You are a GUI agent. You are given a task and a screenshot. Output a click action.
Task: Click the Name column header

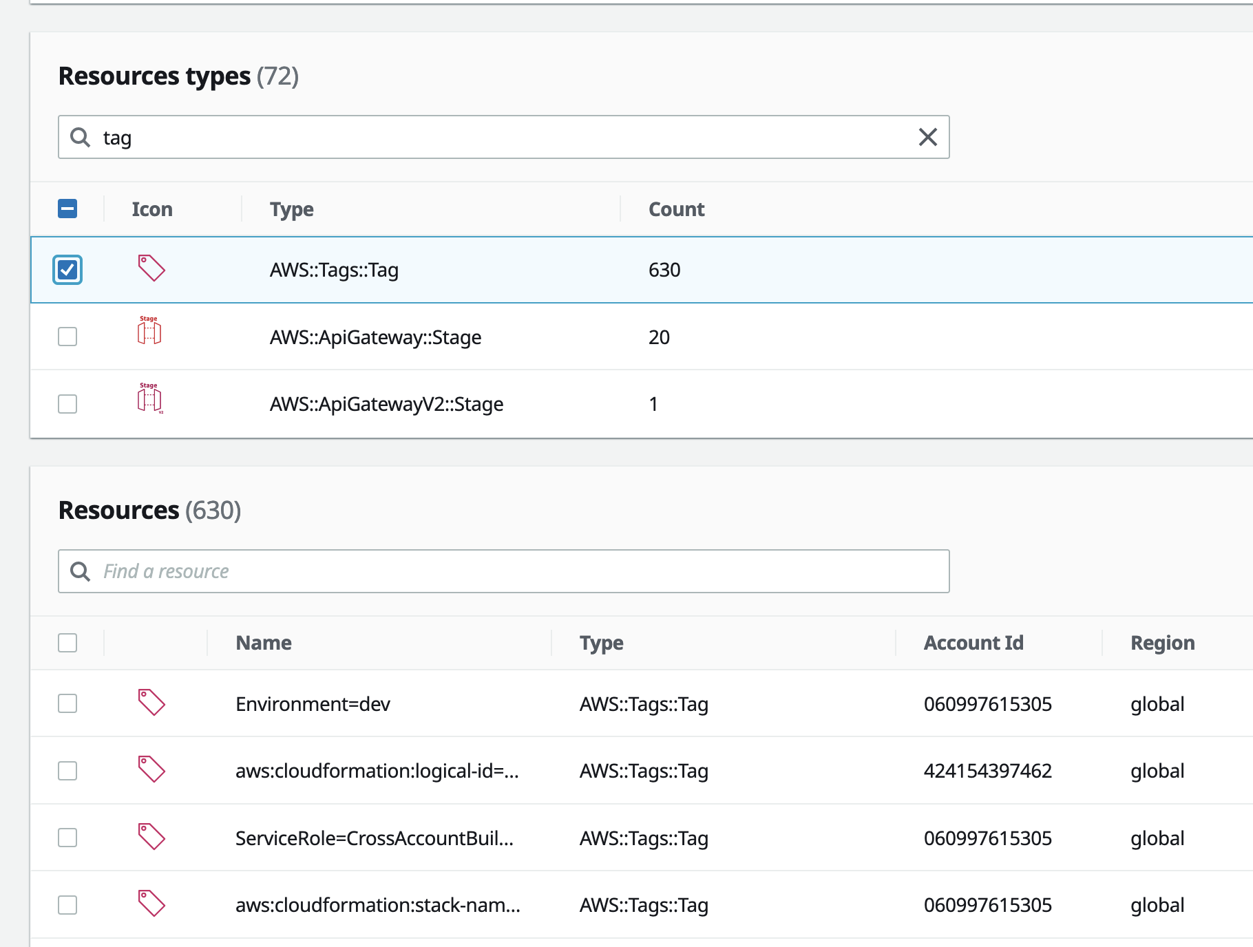pos(264,642)
